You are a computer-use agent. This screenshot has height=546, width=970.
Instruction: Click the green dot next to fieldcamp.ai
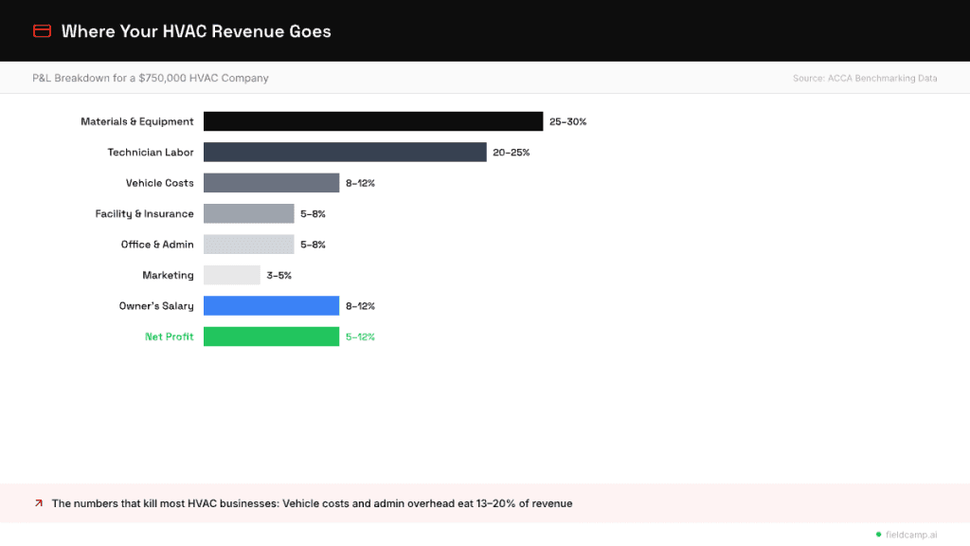pos(878,534)
